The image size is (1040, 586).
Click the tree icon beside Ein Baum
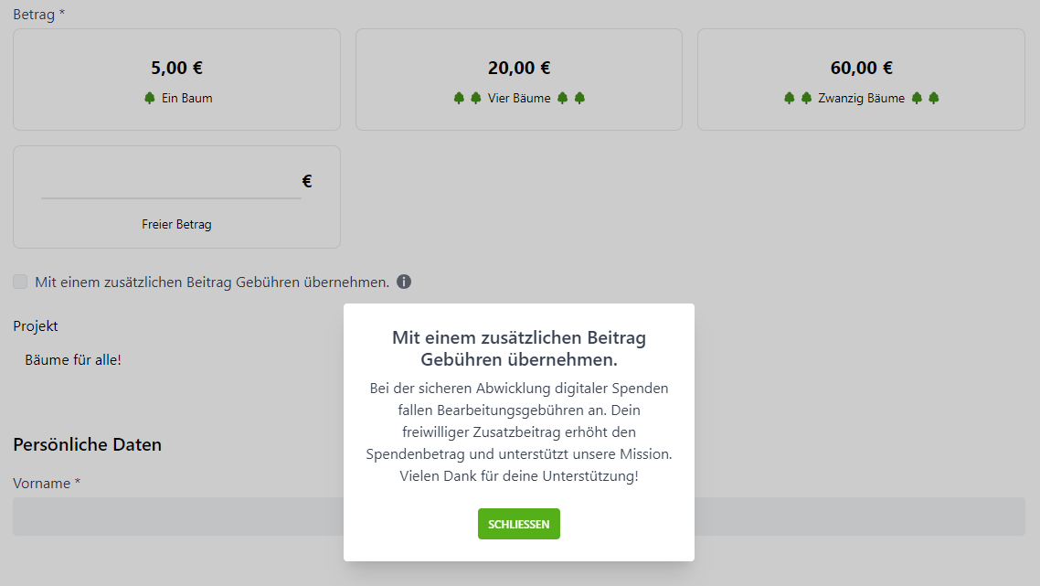(x=149, y=97)
